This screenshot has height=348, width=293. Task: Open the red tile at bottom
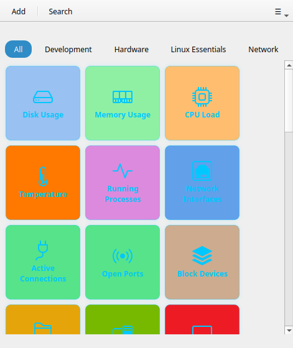tap(202, 319)
